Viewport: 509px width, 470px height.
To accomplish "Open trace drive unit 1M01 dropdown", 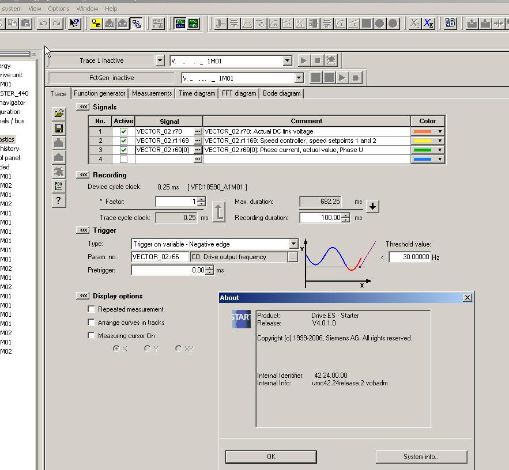I will [287, 60].
